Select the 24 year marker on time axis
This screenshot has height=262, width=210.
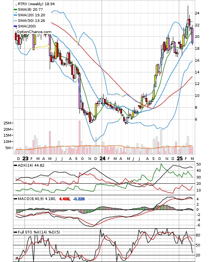point(102,158)
